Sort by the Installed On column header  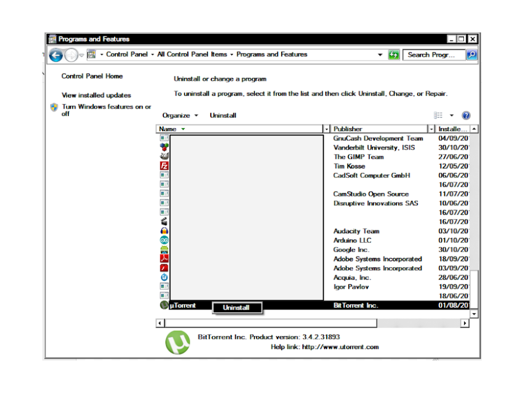pyautogui.click(x=452, y=129)
